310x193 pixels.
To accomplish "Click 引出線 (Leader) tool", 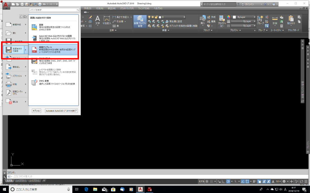I will point(119,21).
